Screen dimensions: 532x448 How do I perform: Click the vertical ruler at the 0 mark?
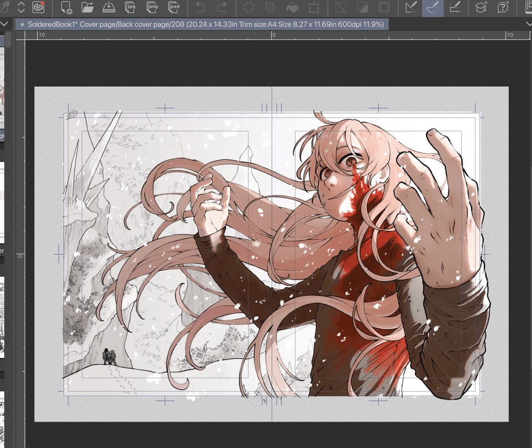21,256
